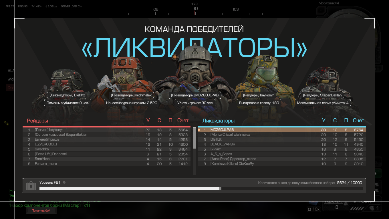Select [Extra Life] Denposei scoreboard row

pyautogui.click(x=106, y=154)
